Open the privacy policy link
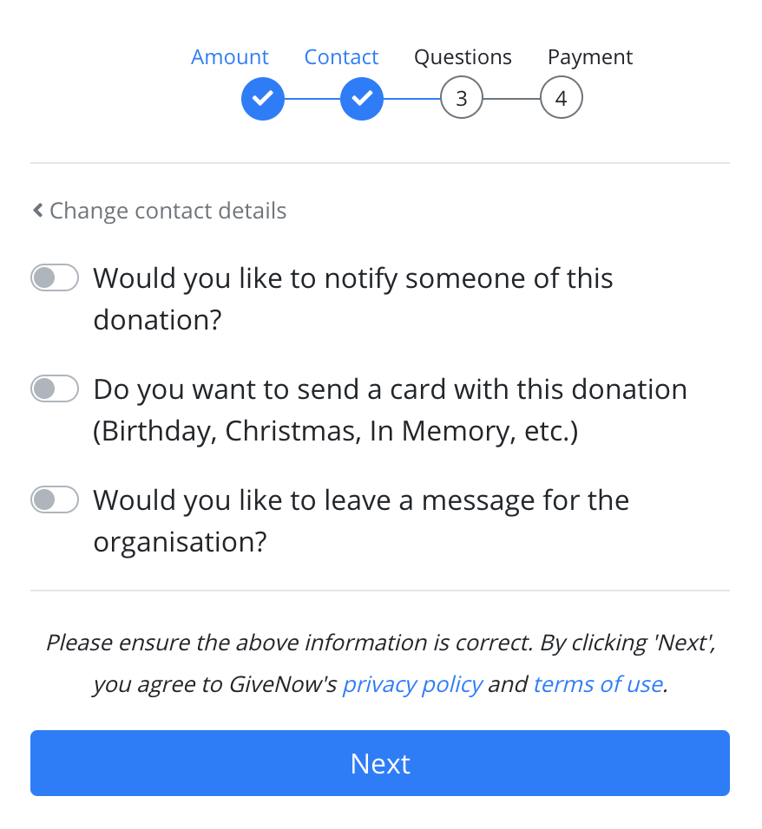762x829 pixels. coord(412,684)
